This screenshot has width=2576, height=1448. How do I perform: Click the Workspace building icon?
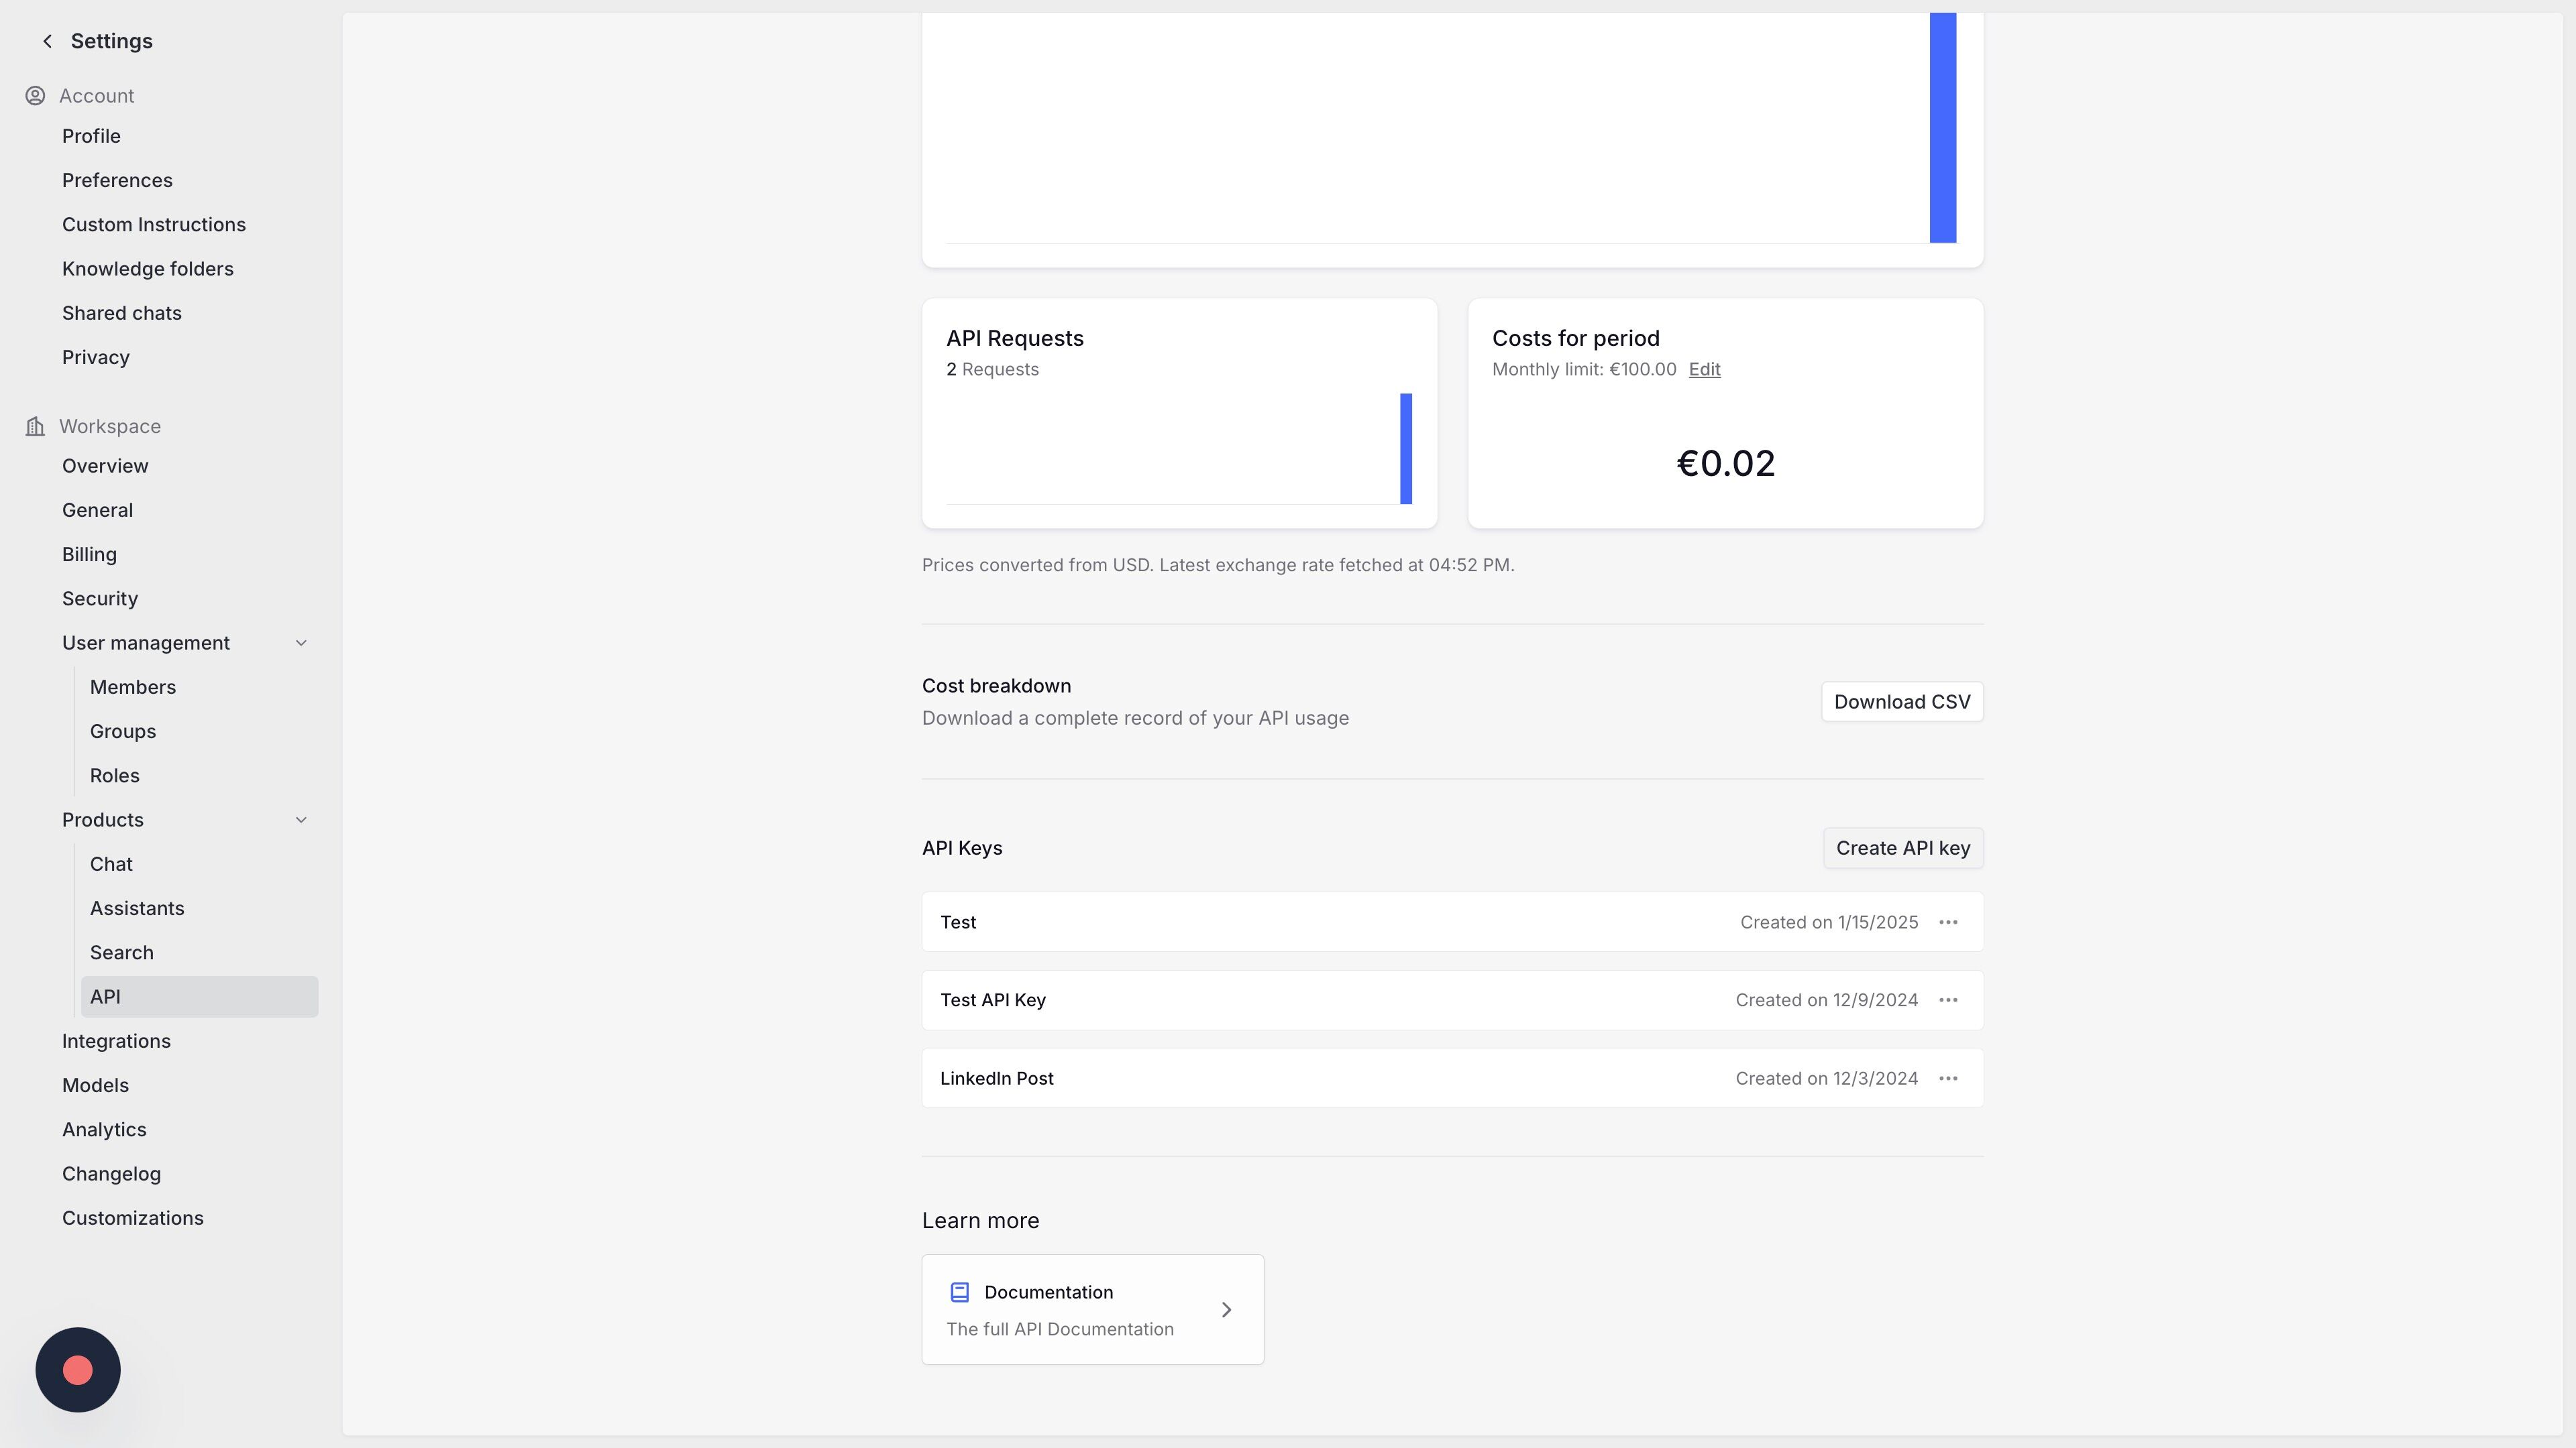(35, 427)
